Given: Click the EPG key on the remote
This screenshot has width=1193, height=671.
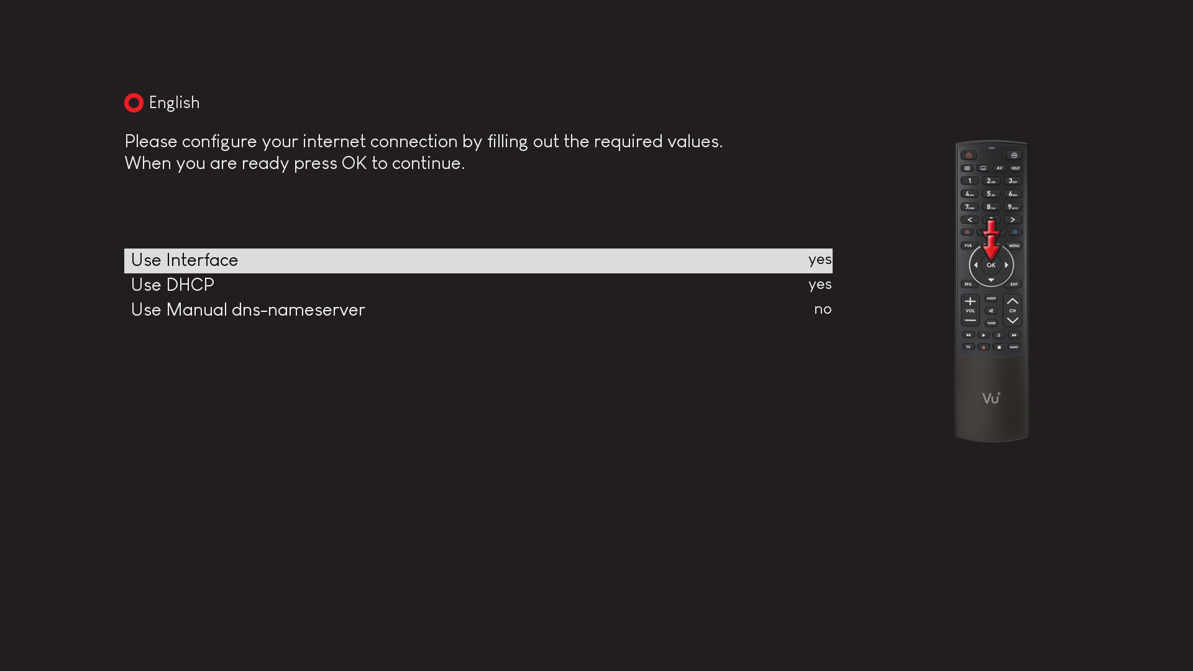Looking at the screenshot, I should tap(968, 284).
